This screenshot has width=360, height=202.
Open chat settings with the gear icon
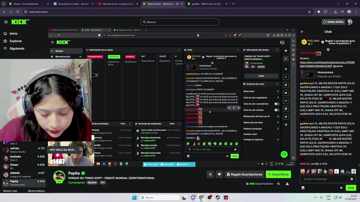pos(341,188)
